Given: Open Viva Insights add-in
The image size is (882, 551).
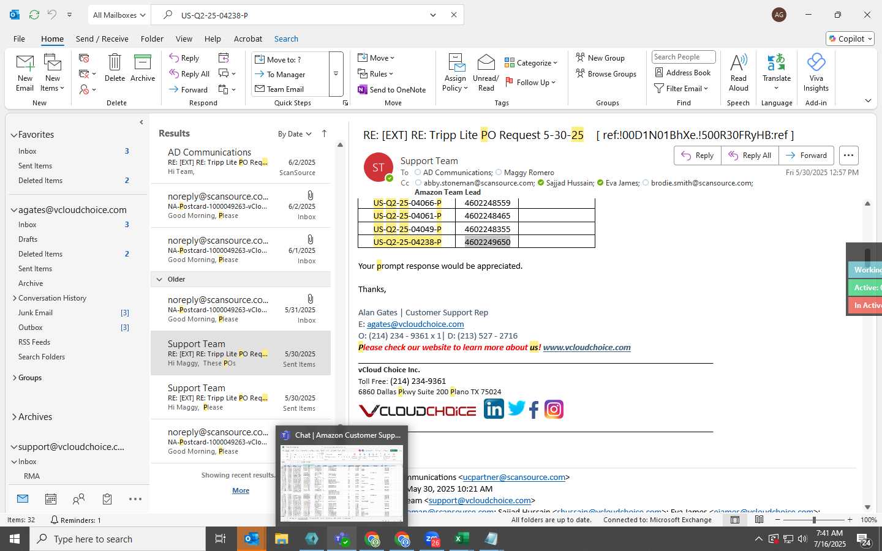Looking at the screenshot, I should click(x=816, y=73).
